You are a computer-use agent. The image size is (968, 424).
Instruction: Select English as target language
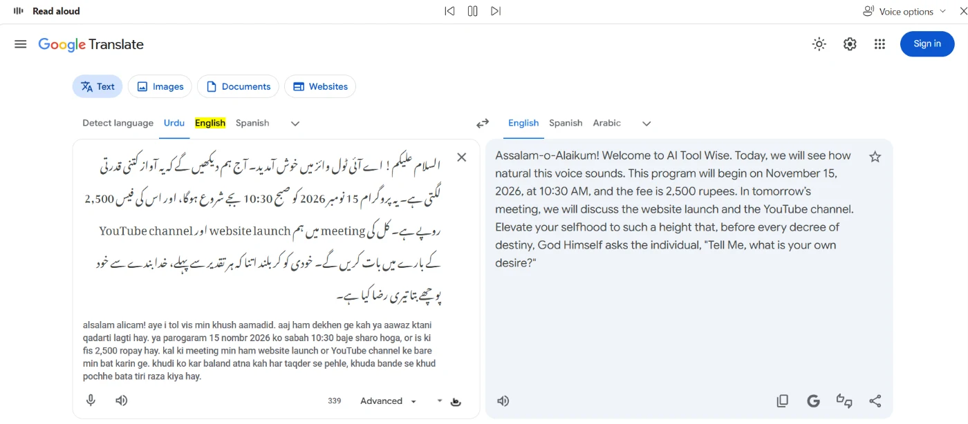(523, 123)
